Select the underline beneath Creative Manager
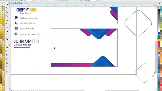162x91 pixels. 22,47
